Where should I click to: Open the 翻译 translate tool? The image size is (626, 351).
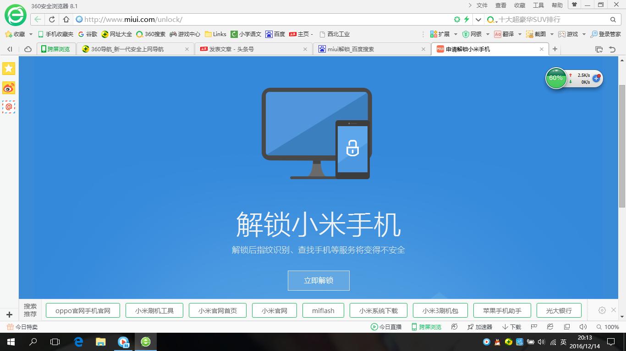point(503,34)
